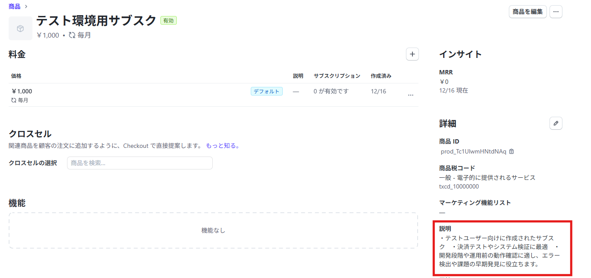Copy the product ID with the clipboard icon
The width and height of the screenshot is (591, 278).
pyautogui.click(x=511, y=152)
